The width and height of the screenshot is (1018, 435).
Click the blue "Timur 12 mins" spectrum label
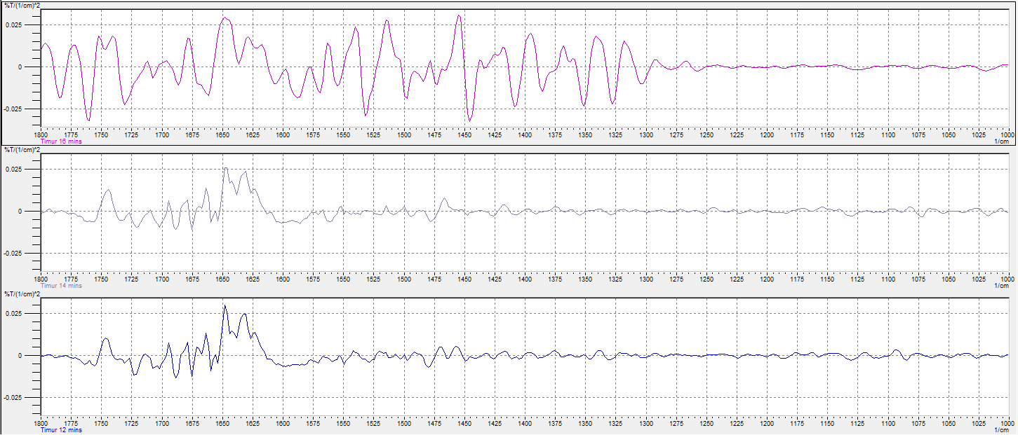(61, 430)
